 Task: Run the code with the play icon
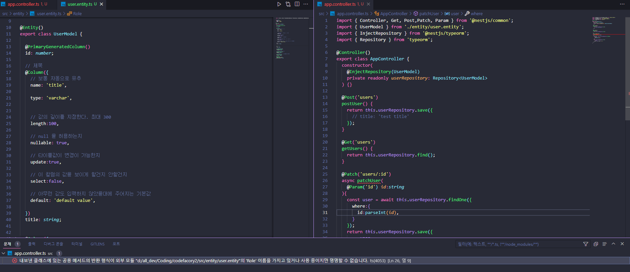click(279, 4)
